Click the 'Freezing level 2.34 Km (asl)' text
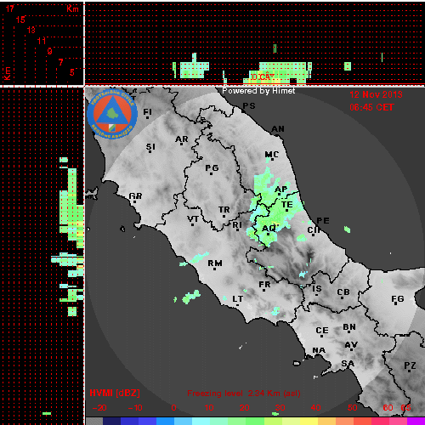 coord(244,394)
